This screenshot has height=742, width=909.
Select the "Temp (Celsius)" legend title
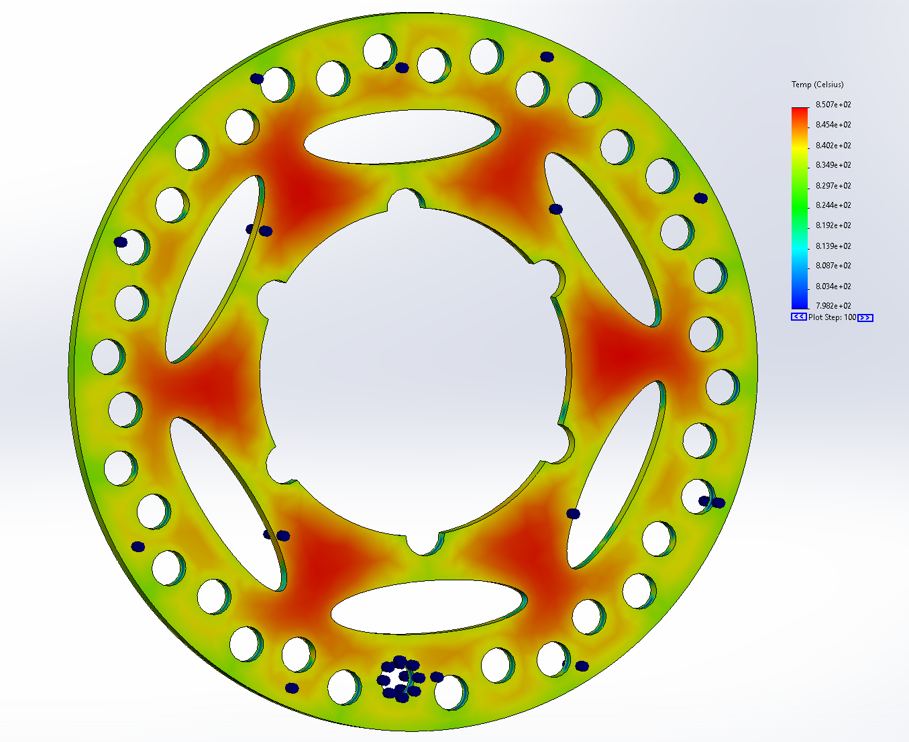coord(817,85)
